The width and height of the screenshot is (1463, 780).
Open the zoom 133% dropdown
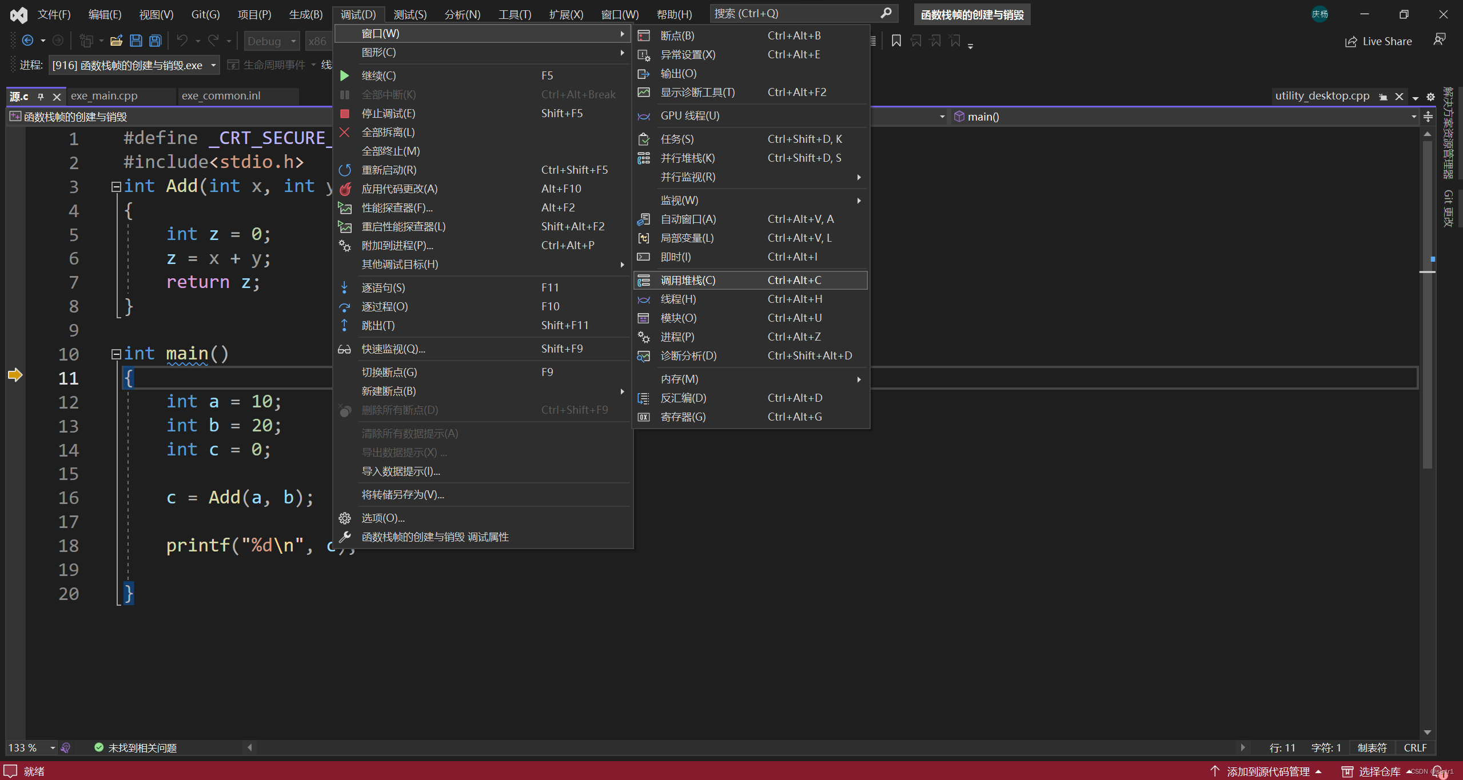[53, 747]
